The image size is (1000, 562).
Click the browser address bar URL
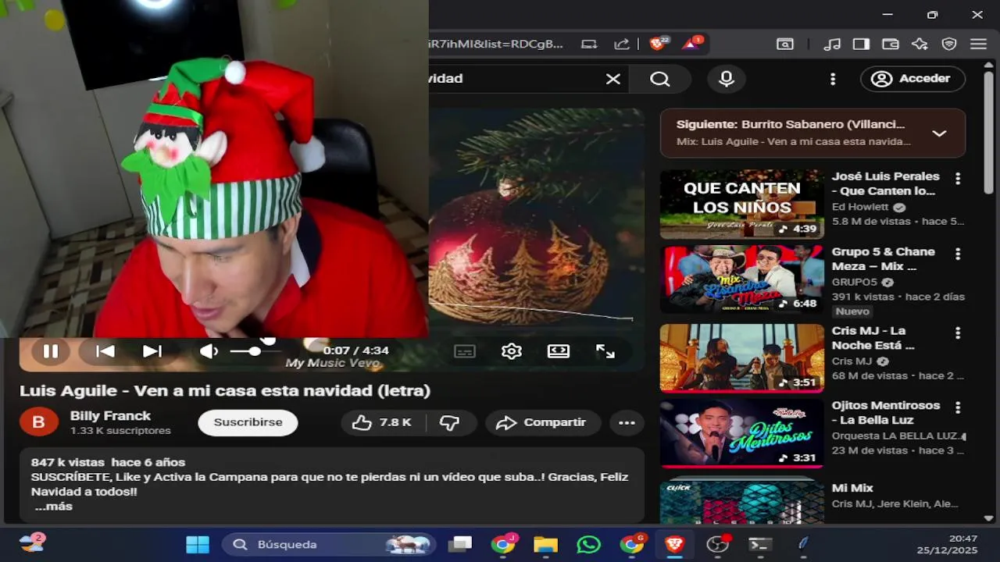(x=496, y=44)
